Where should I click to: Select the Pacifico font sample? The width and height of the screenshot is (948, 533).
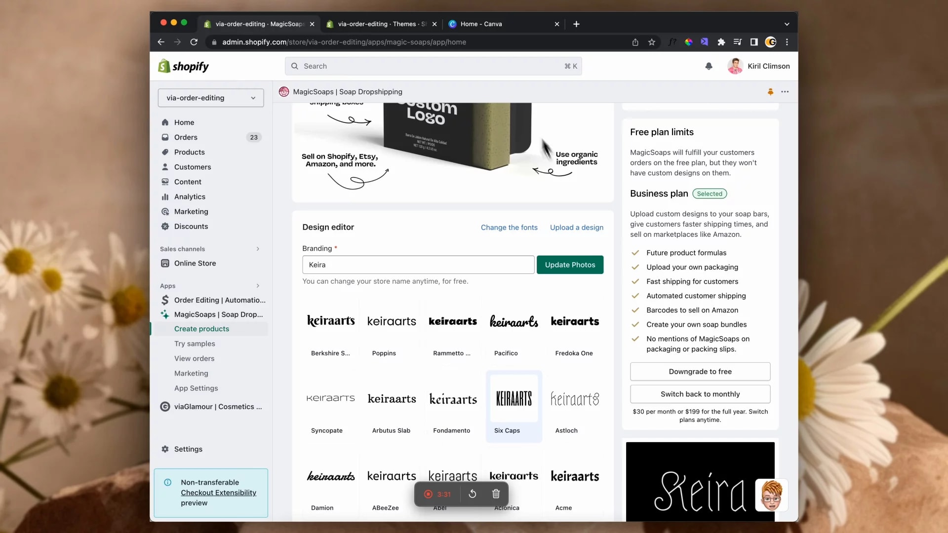514,329
